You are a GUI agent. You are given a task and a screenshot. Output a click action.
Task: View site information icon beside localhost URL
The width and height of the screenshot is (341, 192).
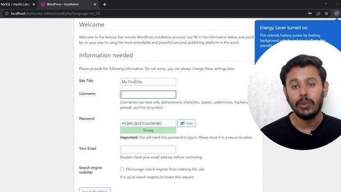pos(7,13)
